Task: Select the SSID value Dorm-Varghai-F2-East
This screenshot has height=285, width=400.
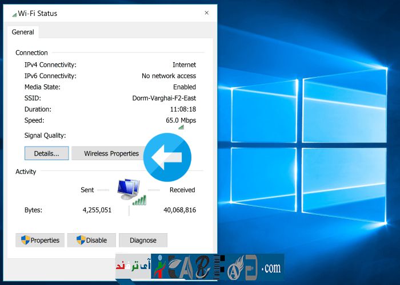Action: pyautogui.click(x=164, y=98)
